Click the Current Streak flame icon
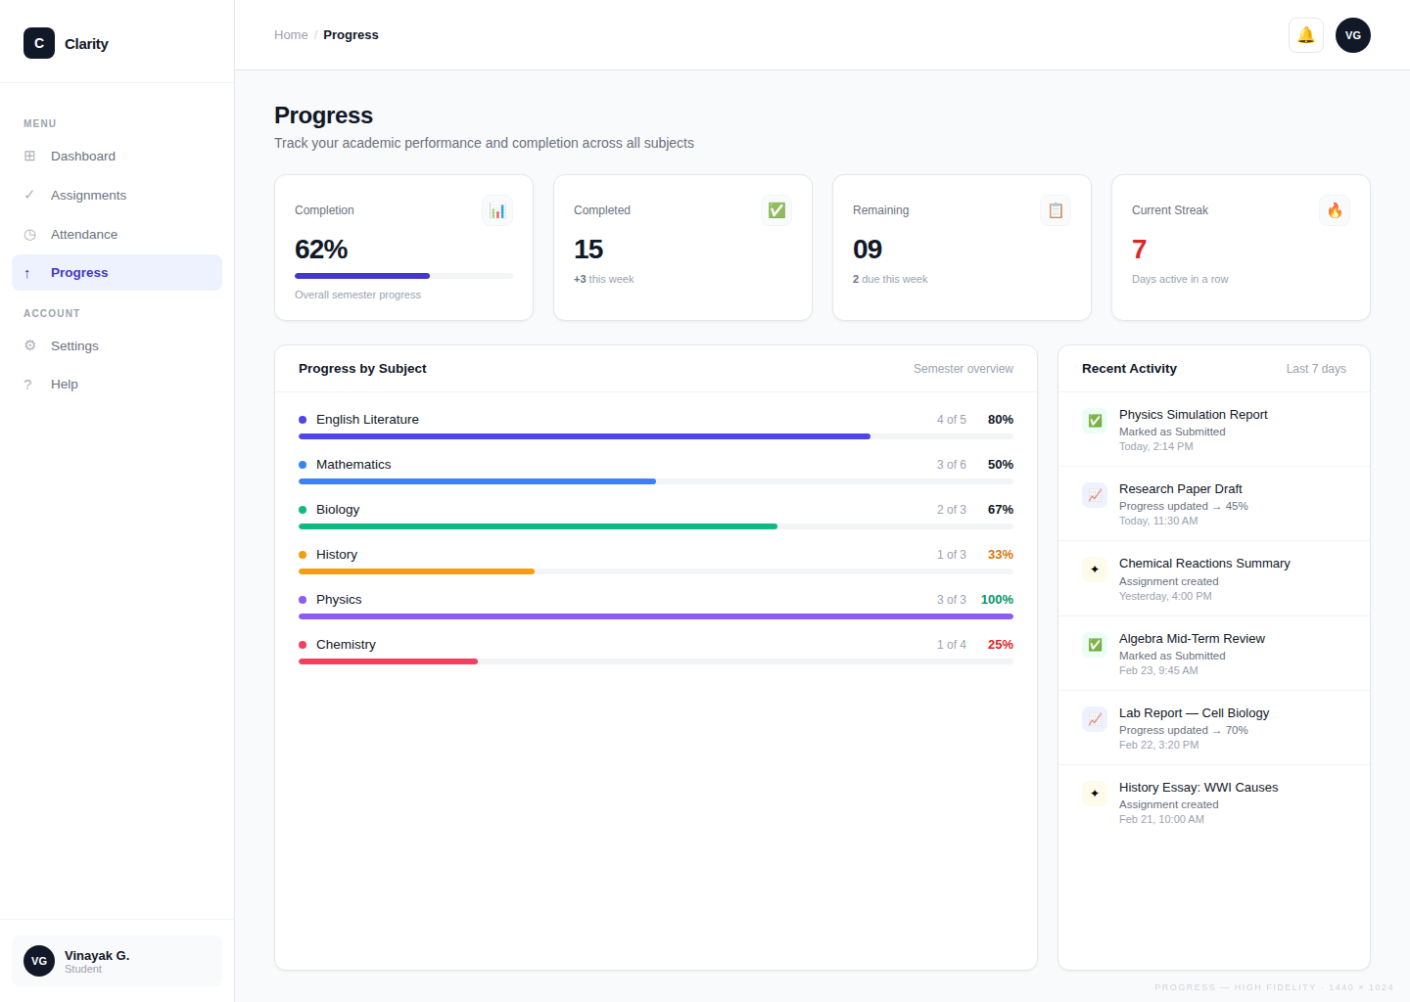This screenshot has height=1002, width=1410. [1334, 209]
